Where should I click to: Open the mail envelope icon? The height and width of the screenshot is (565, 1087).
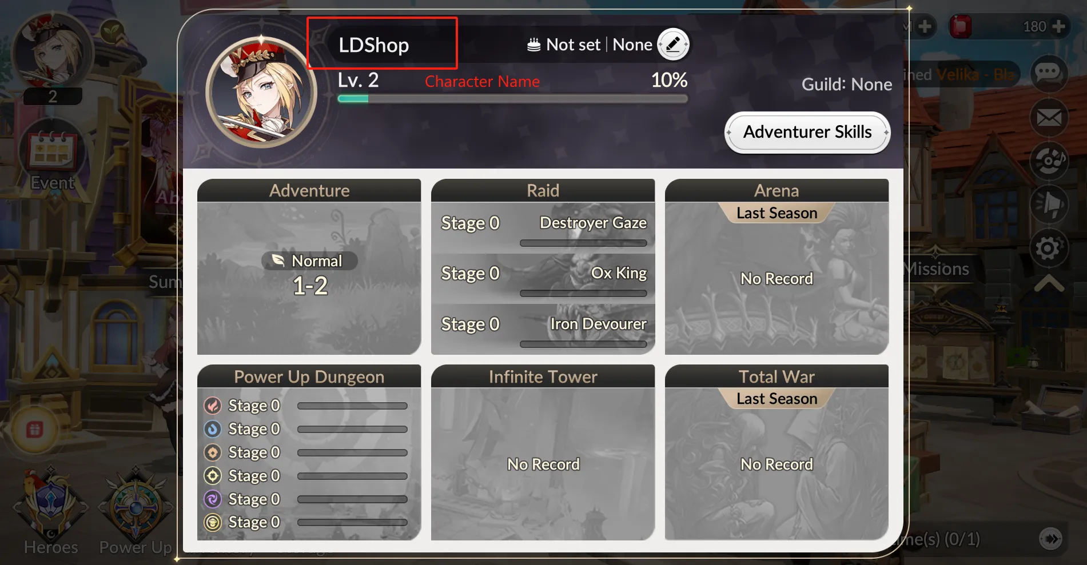click(1049, 118)
